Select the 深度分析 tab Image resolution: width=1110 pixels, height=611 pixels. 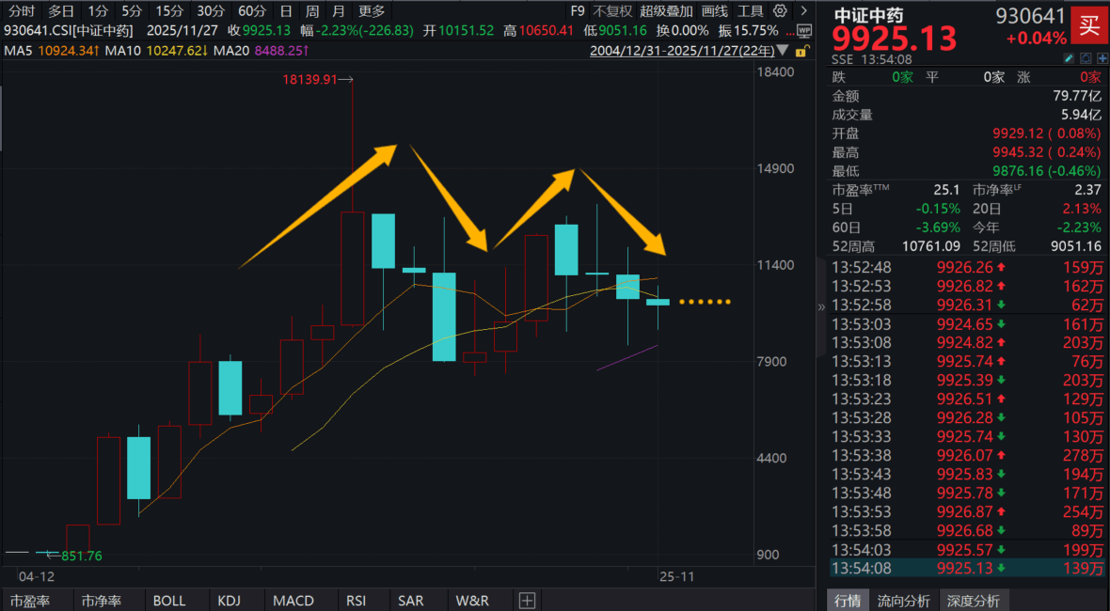973,601
